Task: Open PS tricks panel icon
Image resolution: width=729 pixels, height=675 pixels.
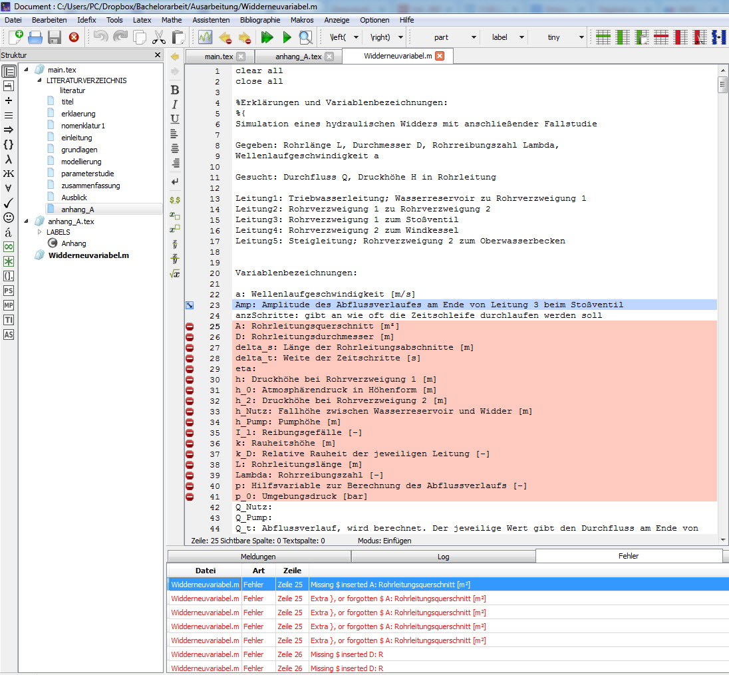Action: pyautogui.click(x=9, y=291)
